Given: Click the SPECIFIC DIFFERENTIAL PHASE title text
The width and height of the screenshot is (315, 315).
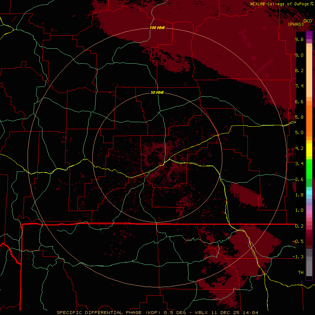Looking at the screenshot, I should click(x=99, y=313).
